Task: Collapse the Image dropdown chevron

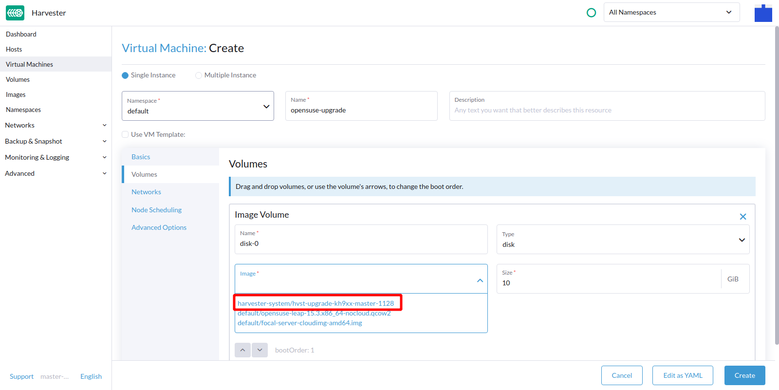Action: (480, 280)
